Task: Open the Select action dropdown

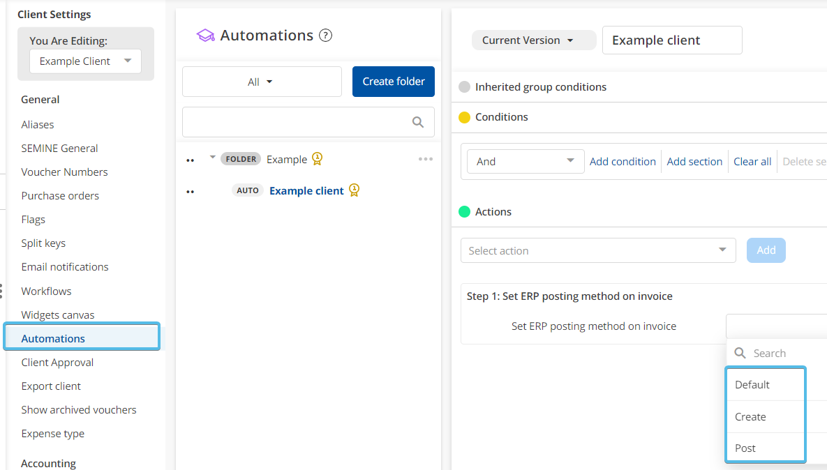Action: [x=597, y=250]
